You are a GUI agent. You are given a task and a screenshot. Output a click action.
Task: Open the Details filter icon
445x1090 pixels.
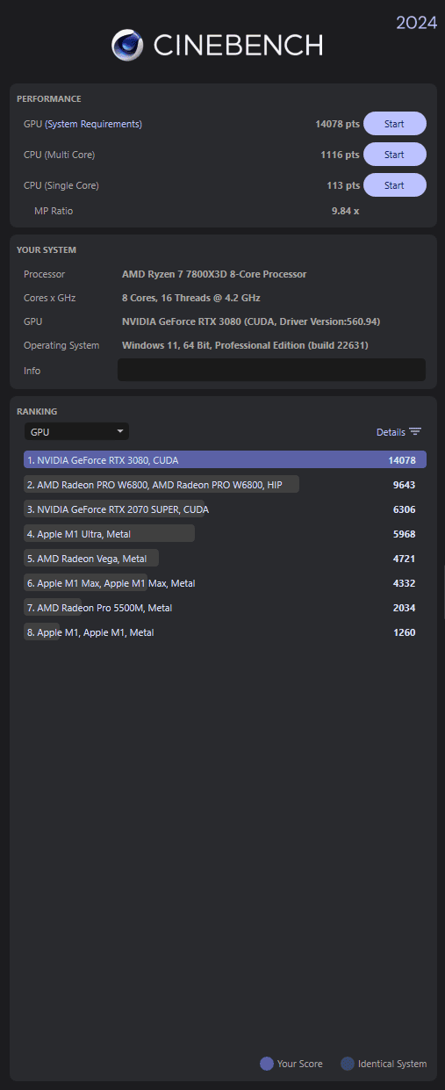(415, 431)
